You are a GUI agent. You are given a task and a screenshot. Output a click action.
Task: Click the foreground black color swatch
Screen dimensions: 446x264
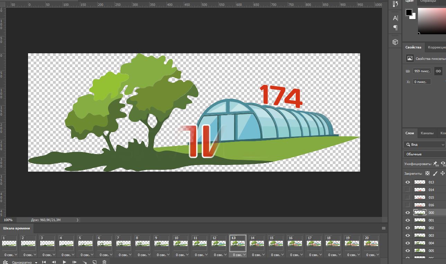click(409, 13)
